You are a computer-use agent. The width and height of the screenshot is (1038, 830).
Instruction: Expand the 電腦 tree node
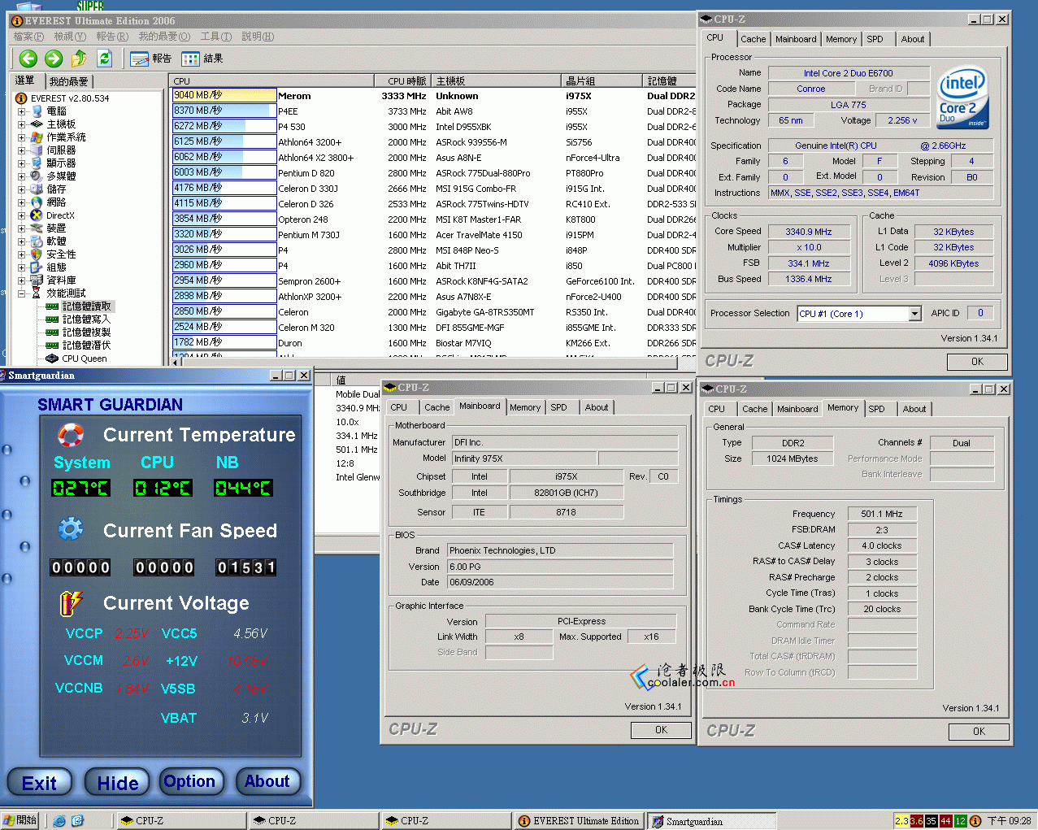(22, 111)
